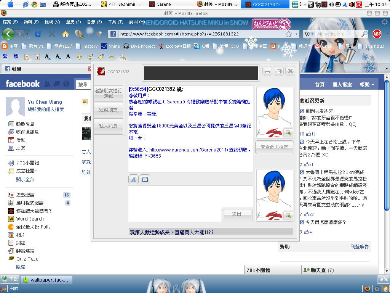Select 私人訊息 private message button
This screenshot has width=390, height=293.
click(109, 126)
